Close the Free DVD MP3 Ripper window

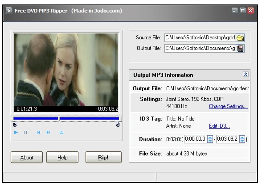(x=251, y=11)
